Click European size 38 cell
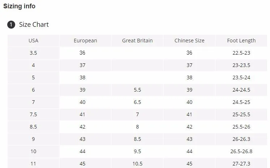Screen dimensions: 270x168 (x=82, y=77)
